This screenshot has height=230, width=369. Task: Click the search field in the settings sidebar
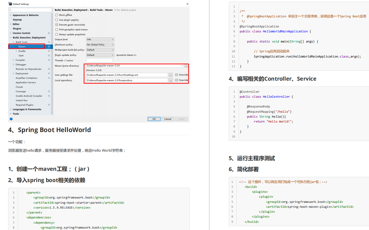[x=30, y=10]
